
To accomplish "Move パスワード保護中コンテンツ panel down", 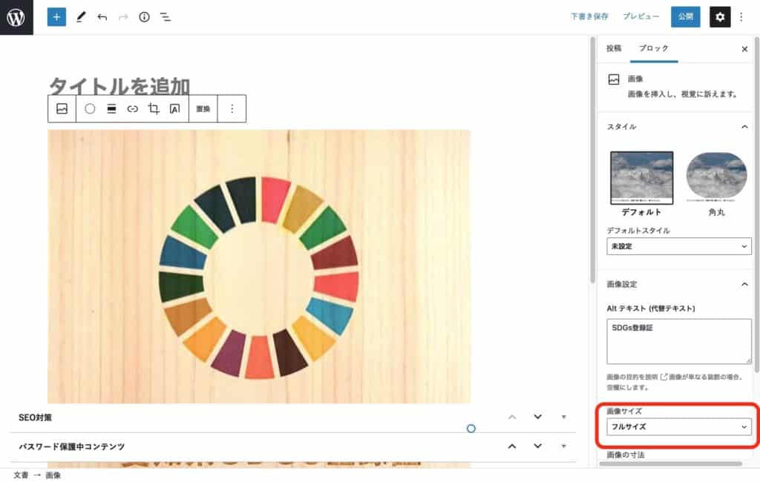I will tap(538, 446).
